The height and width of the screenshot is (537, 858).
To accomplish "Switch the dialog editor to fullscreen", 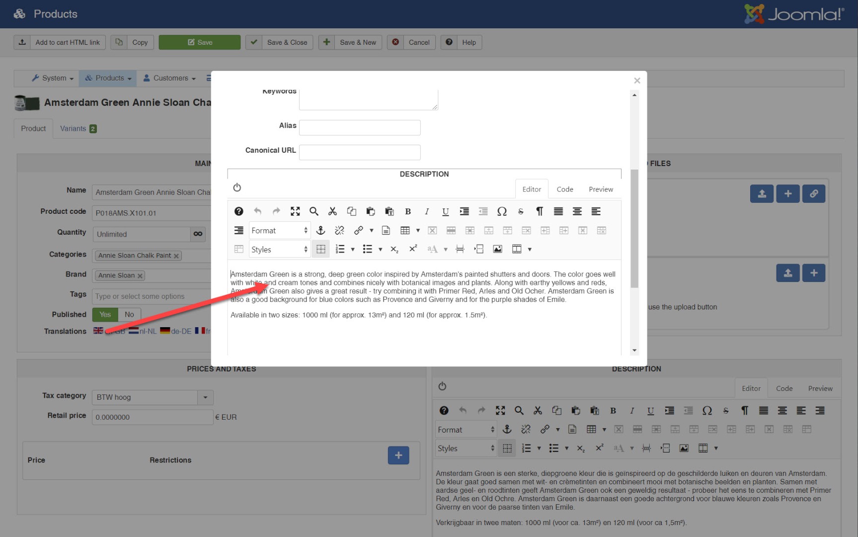I will click(x=295, y=211).
